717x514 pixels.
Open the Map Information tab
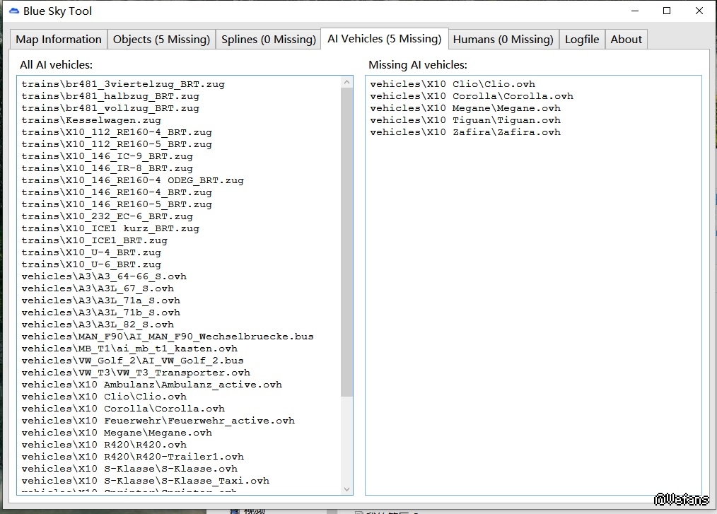point(59,40)
